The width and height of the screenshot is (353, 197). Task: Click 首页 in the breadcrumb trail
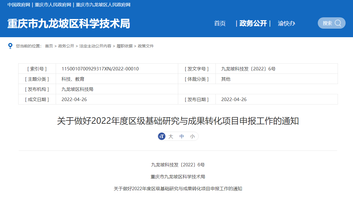[49, 46]
